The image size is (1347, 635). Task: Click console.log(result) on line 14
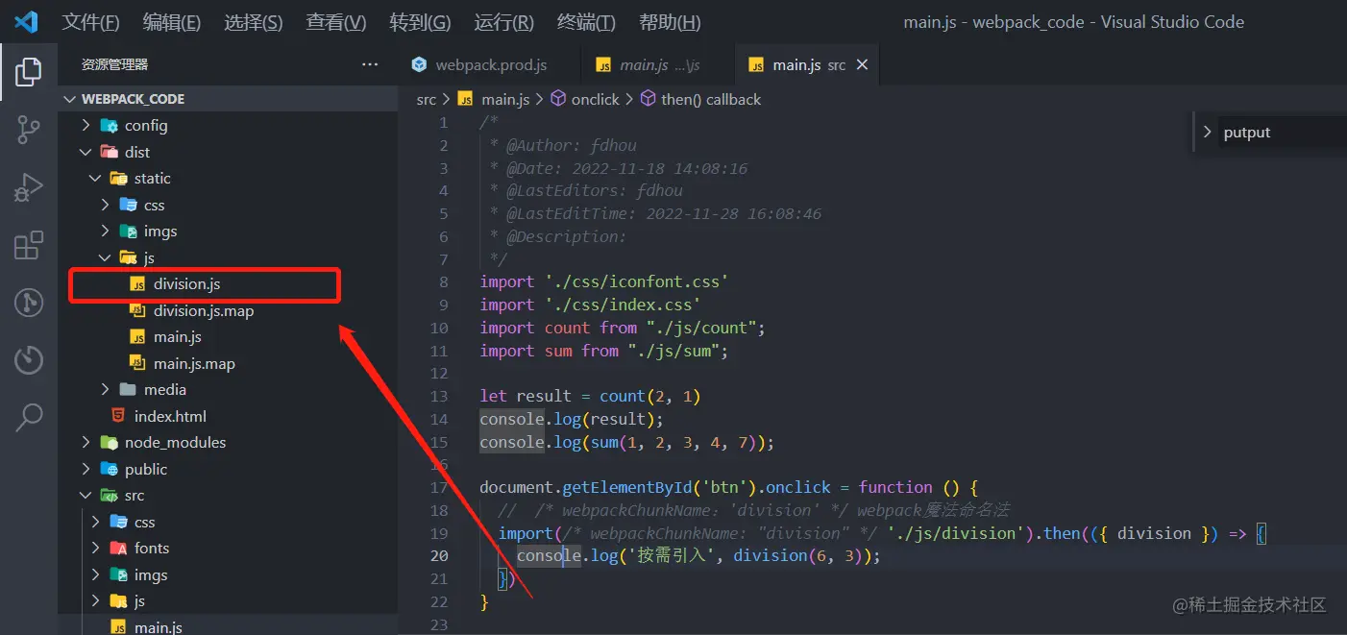pyautogui.click(x=572, y=419)
